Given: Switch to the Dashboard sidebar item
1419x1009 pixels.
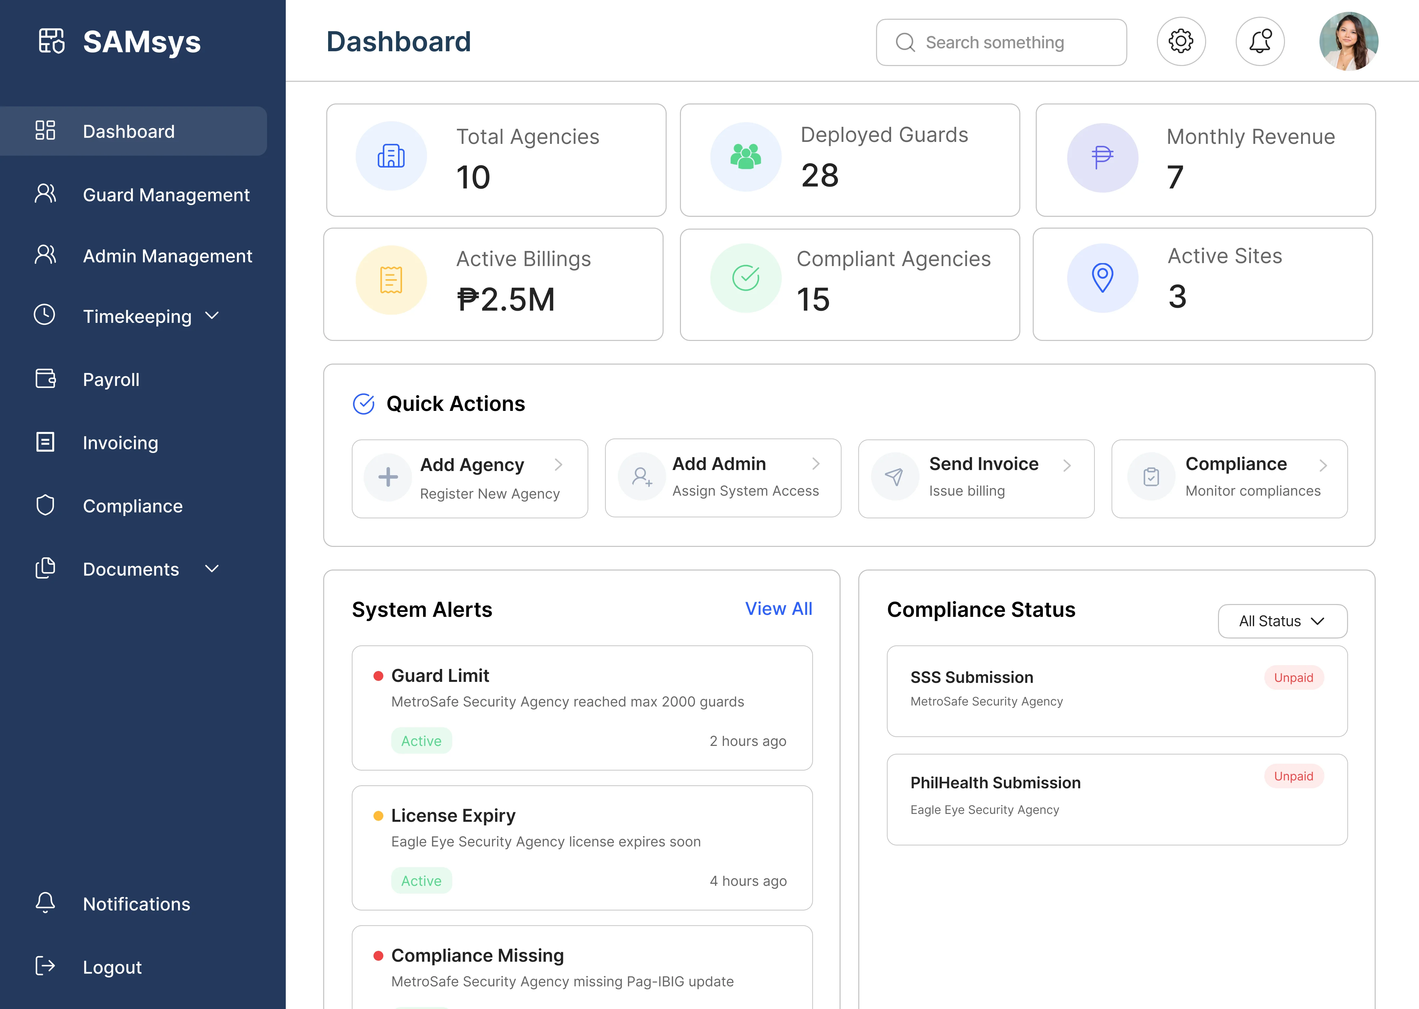Looking at the screenshot, I should click(x=128, y=131).
